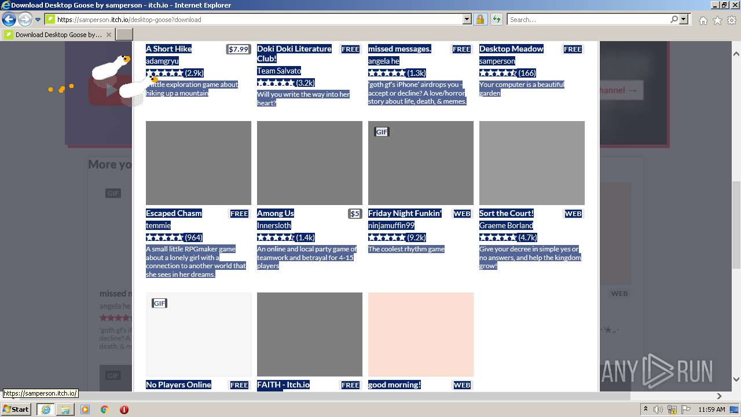The height and width of the screenshot is (417, 741).
Task: Open FAITH - Itch.io title link
Action: (x=283, y=385)
